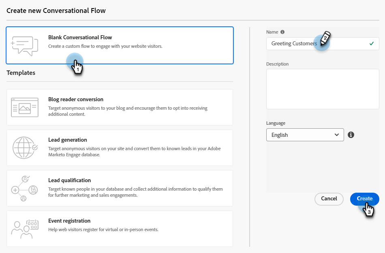Pick the Lead generation template title
The width and height of the screenshot is (385, 253).
(68, 140)
